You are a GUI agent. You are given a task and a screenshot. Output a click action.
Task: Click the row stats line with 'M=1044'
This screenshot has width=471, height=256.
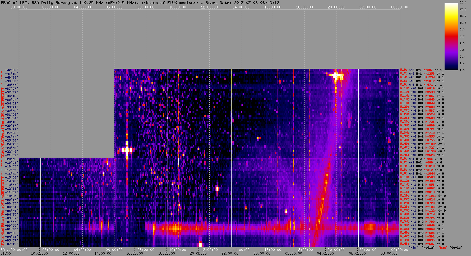point(422,173)
